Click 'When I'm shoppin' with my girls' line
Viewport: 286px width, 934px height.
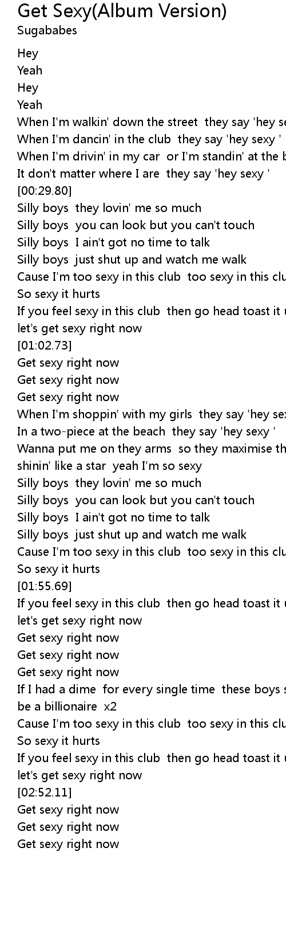point(152,414)
